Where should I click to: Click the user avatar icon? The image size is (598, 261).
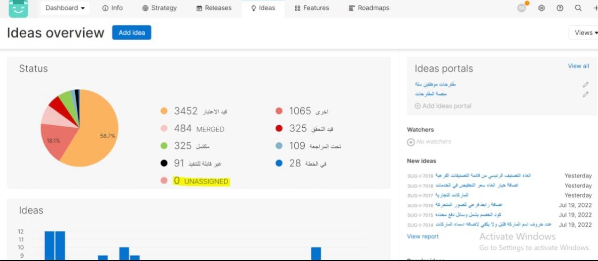click(521, 8)
